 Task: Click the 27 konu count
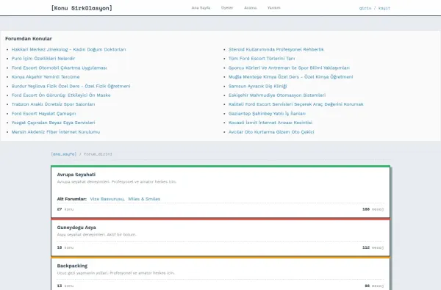pyautogui.click(x=65, y=209)
